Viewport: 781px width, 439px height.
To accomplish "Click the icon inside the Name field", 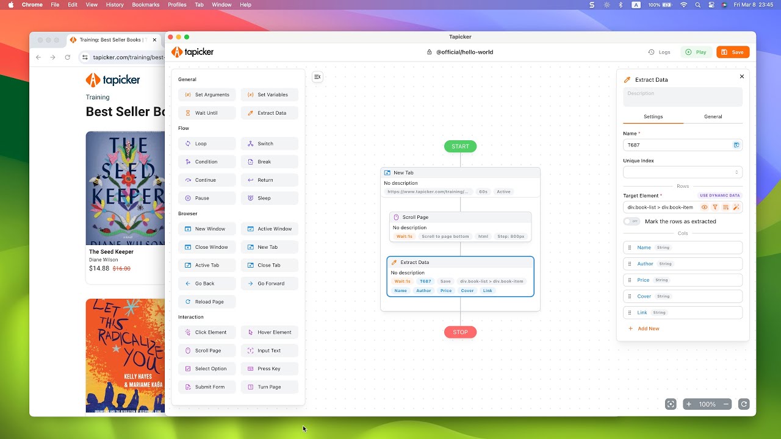I will tap(736, 145).
